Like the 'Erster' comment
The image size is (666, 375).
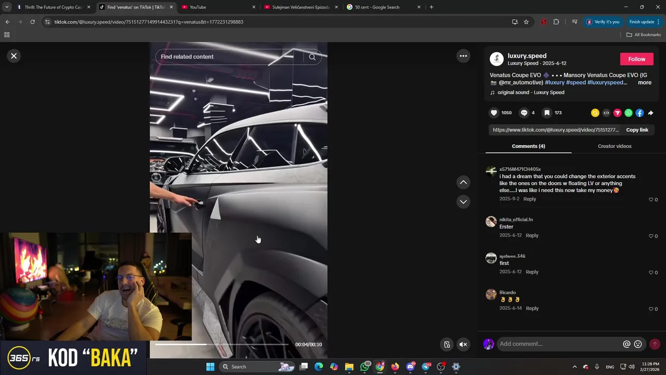651,236
